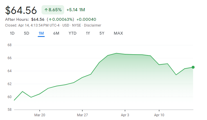
Task: Select the 1Y range tab
Action: pyautogui.click(x=88, y=33)
